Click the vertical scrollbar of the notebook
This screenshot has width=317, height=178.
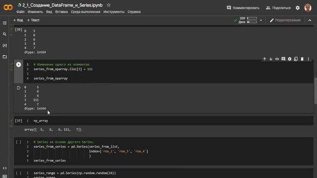point(316,91)
